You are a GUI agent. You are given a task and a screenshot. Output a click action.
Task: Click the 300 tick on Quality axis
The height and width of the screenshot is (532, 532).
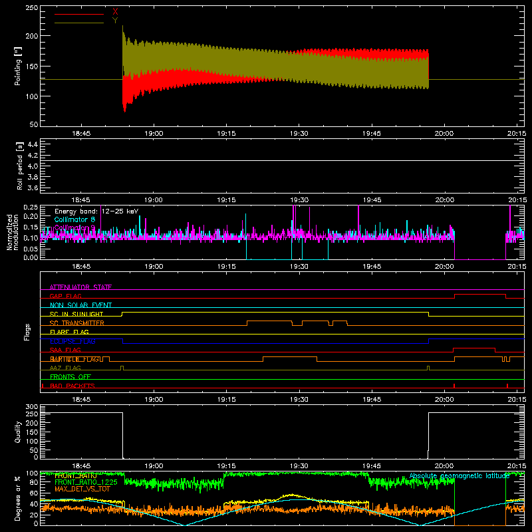(x=32, y=407)
